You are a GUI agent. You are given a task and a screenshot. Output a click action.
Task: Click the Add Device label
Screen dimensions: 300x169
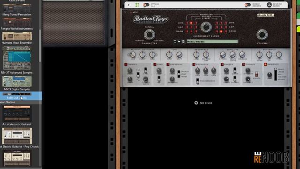click(x=206, y=103)
